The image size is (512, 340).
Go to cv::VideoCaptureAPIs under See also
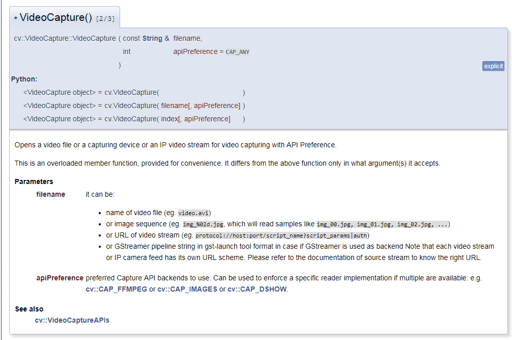72,321
